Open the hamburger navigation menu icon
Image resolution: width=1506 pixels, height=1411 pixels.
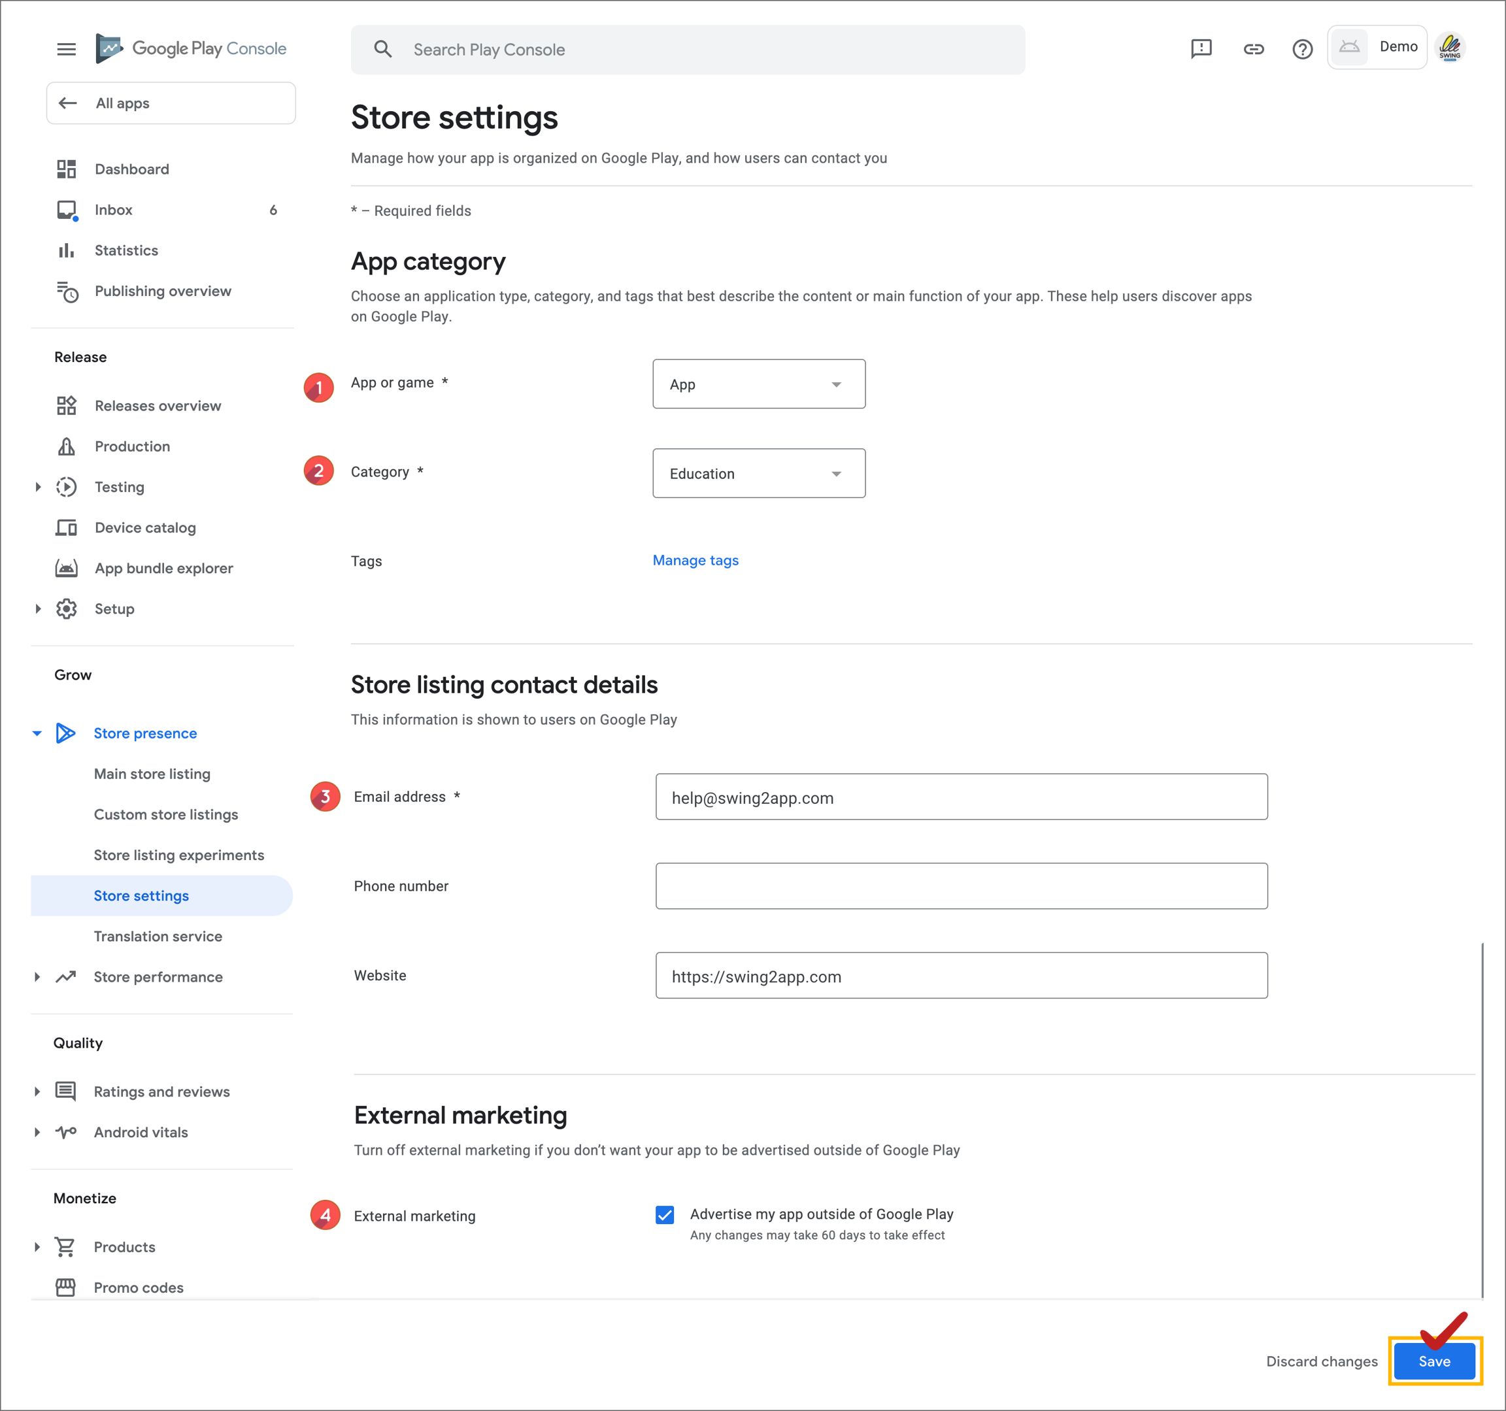pos(66,49)
